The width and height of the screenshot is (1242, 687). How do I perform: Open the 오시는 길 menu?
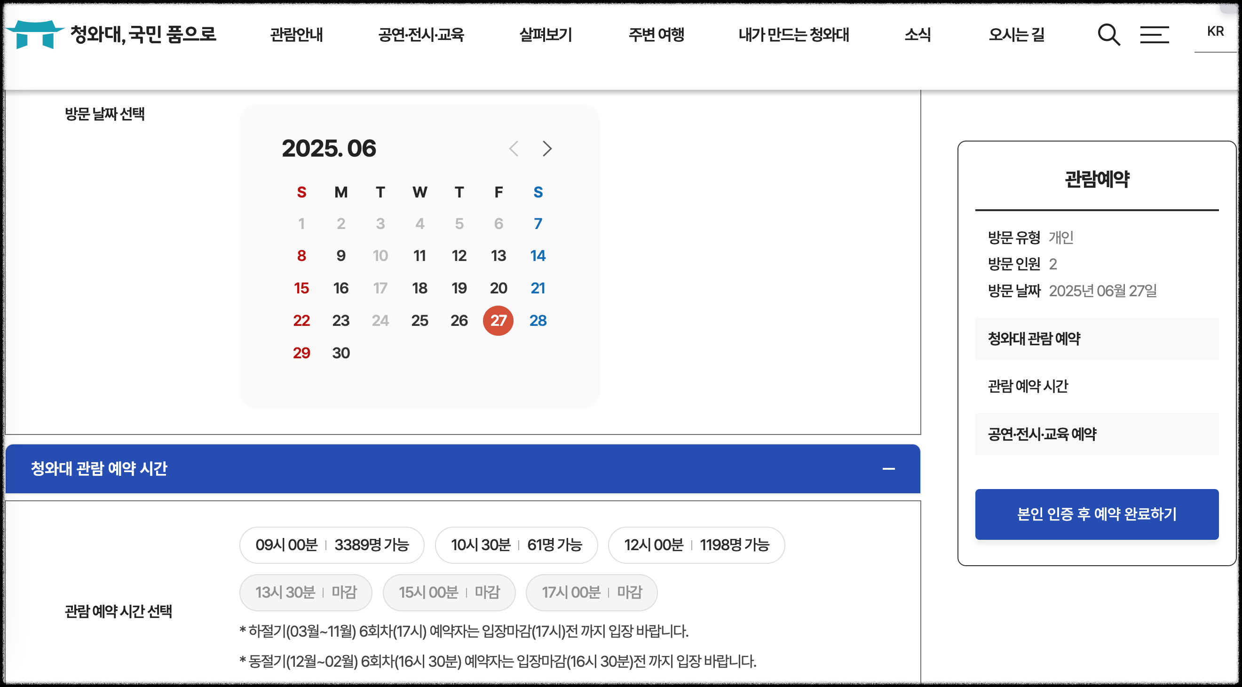[1016, 35]
